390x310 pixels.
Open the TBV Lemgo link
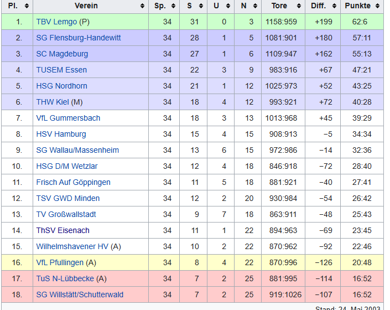coord(56,22)
